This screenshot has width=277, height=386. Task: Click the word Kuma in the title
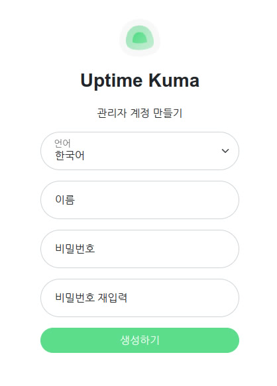coord(174,80)
